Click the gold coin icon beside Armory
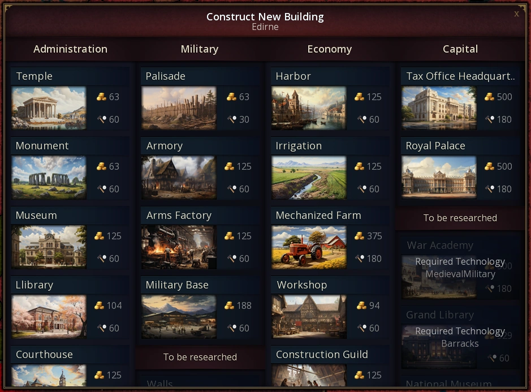531x392 pixels. pyautogui.click(x=229, y=166)
